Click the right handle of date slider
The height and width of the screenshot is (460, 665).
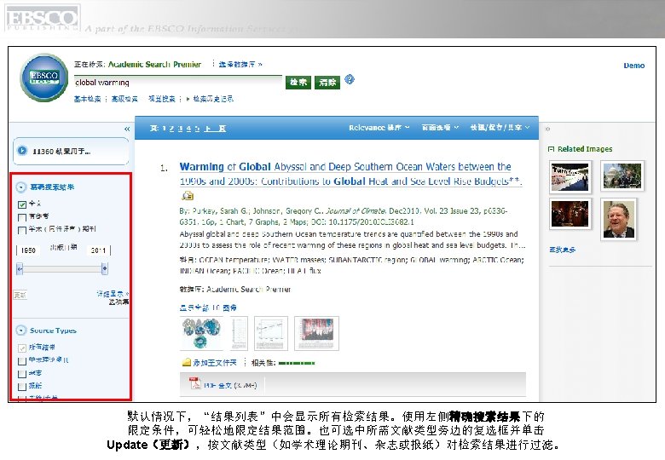pos(105,268)
